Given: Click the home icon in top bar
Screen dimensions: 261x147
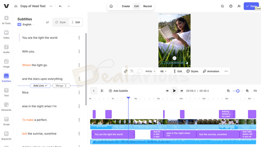Looking at the screenshot, I should (111, 6).
